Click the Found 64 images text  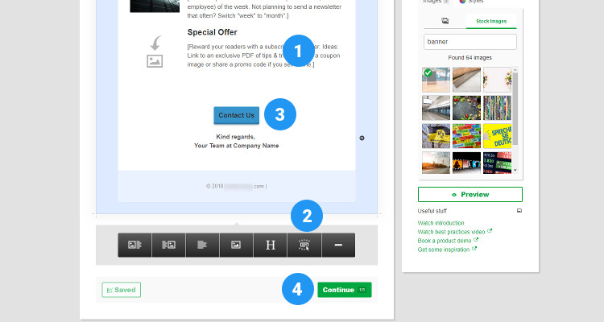[x=470, y=57]
